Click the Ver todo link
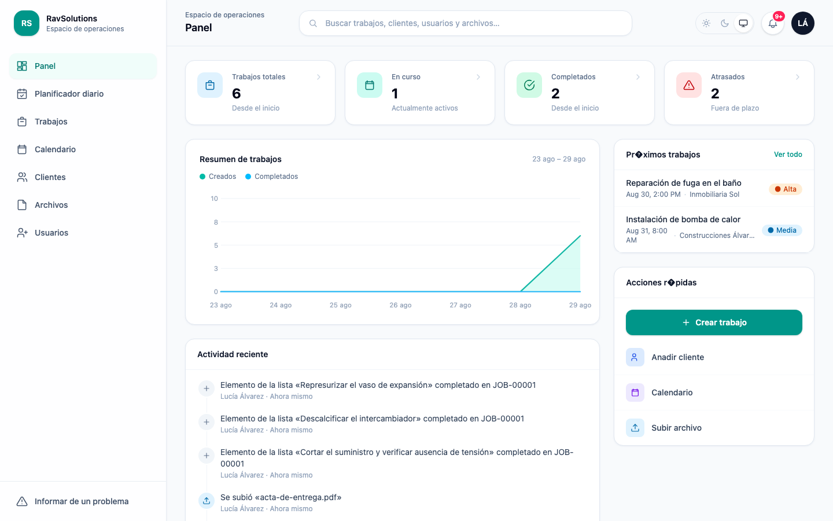 click(788, 155)
